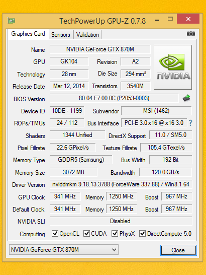Click the NVIDIA logo image
Image resolution: width=206 pixels, height=275 pixels.
(173, 67)
